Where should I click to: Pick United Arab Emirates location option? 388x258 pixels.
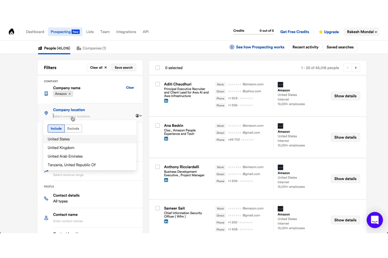tap(90, 156)
